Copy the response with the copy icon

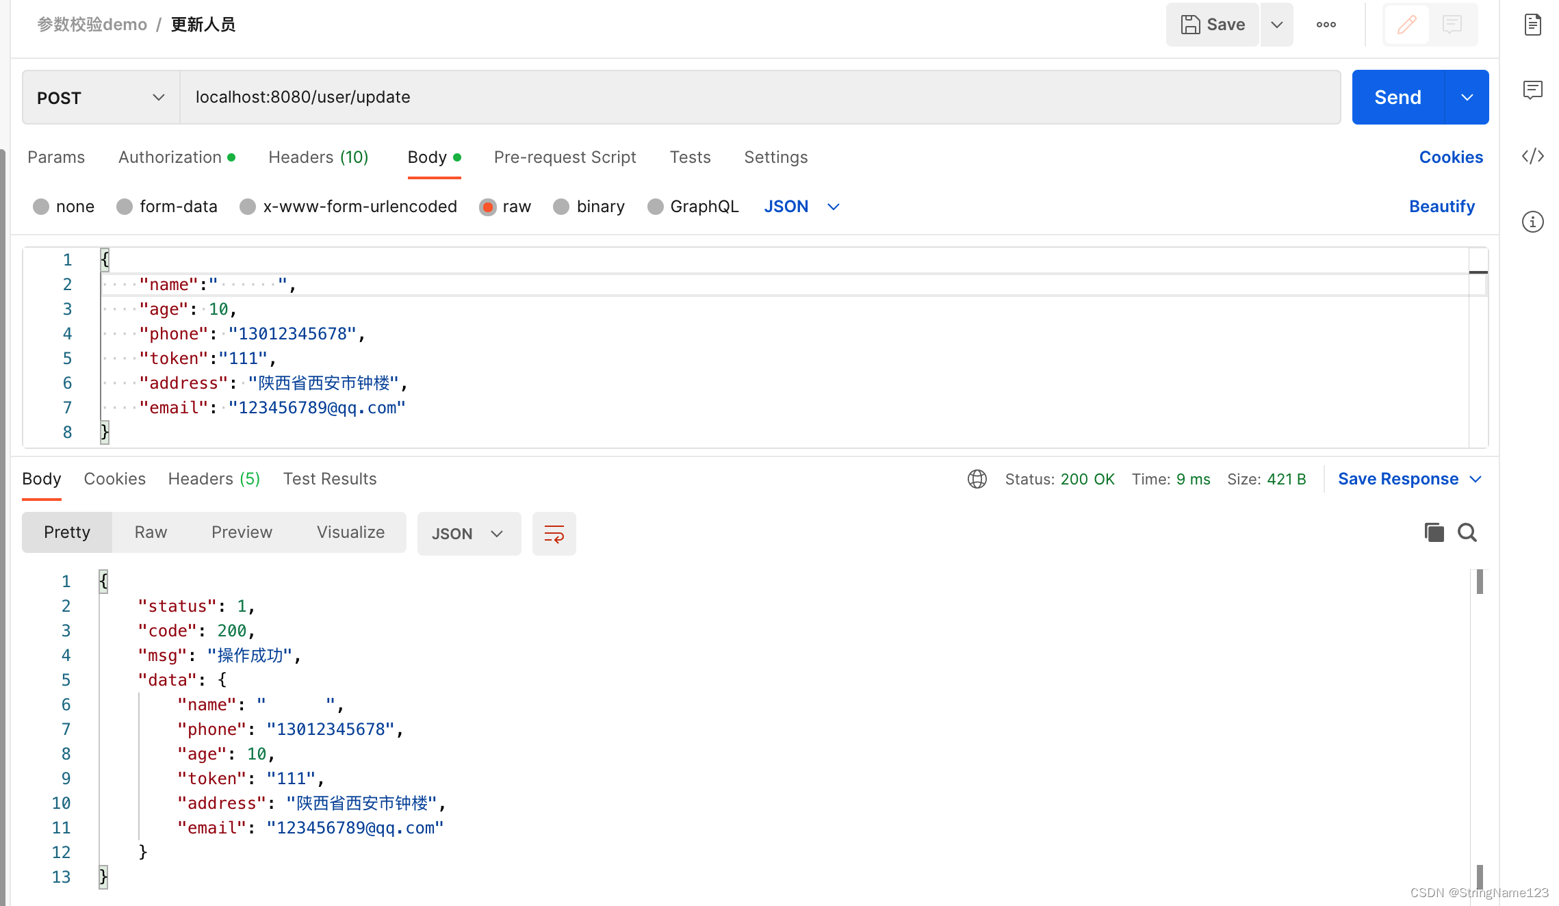click(1434, 532)
